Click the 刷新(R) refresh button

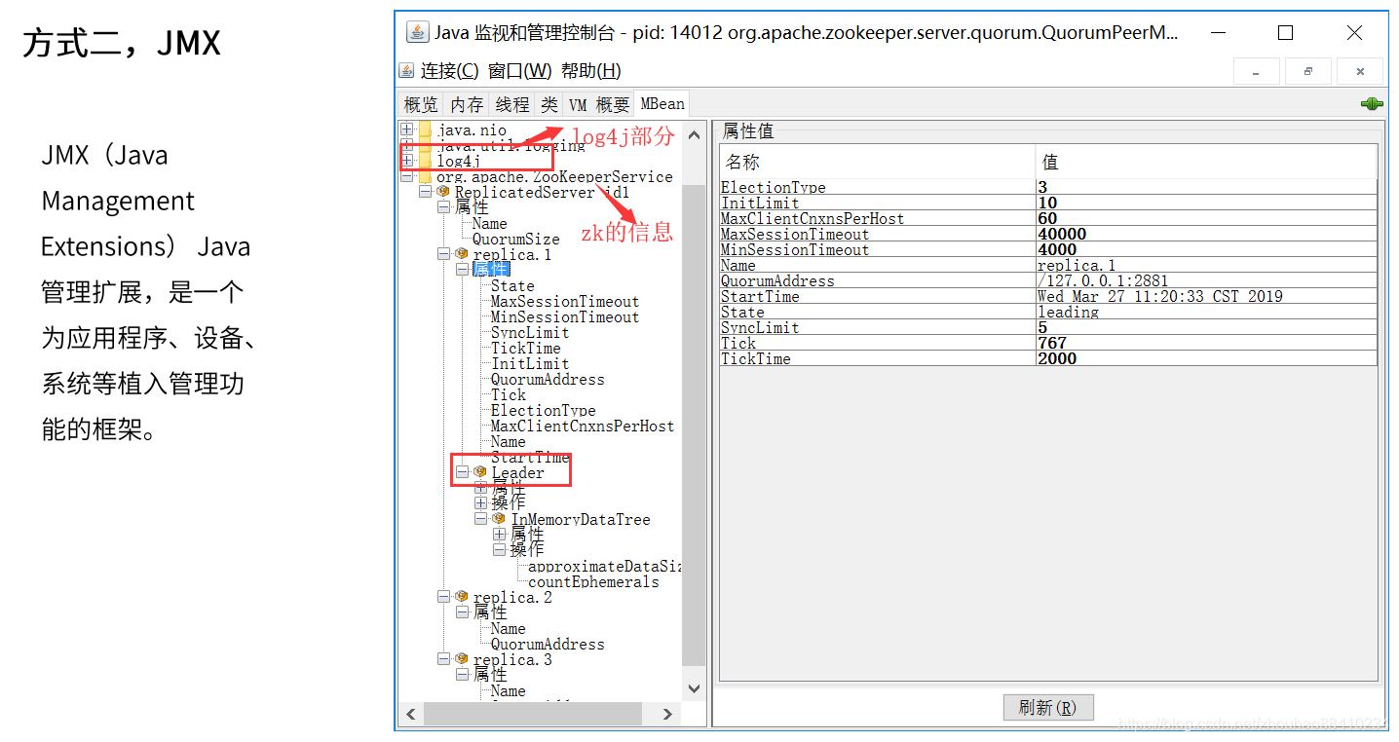pyautogui.click(x=1048, y=708)
